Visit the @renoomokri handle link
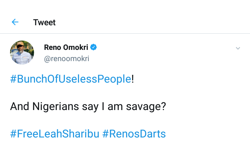Screen dimensions: 250x144 [67, 59]
